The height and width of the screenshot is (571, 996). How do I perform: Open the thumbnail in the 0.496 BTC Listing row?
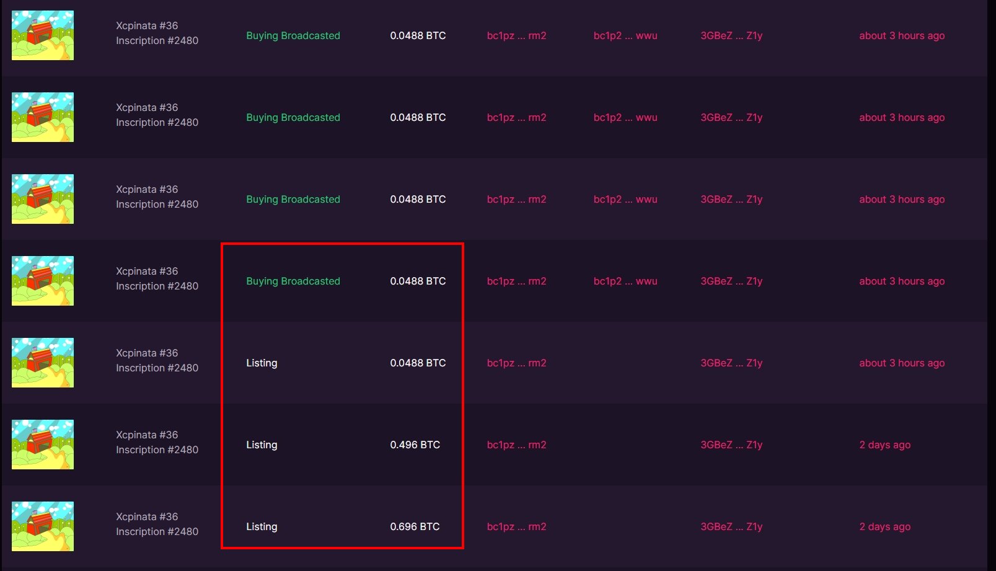tap(43, 445)
